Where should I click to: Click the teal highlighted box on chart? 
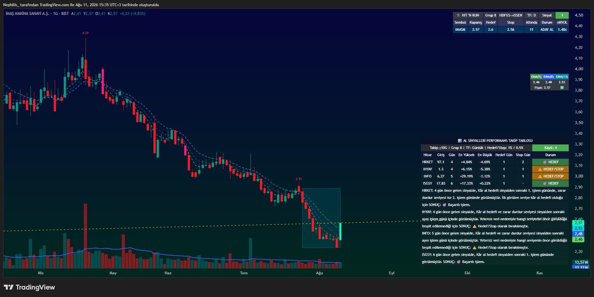(x=322, y=218)
